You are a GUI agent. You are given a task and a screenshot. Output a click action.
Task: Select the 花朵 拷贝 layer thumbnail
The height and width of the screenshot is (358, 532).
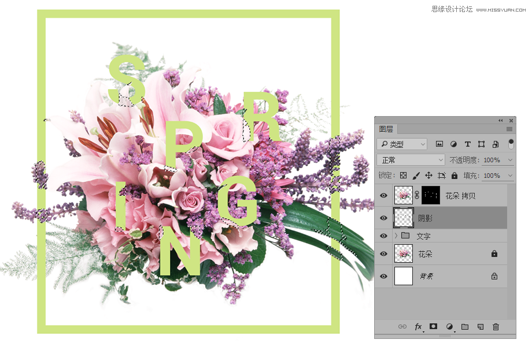tap(404, 195)
